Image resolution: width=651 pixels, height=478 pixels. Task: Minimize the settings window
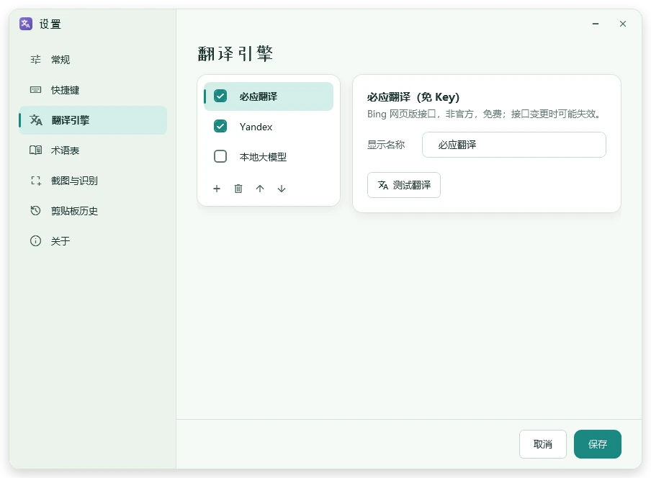(x=596, y=24)
